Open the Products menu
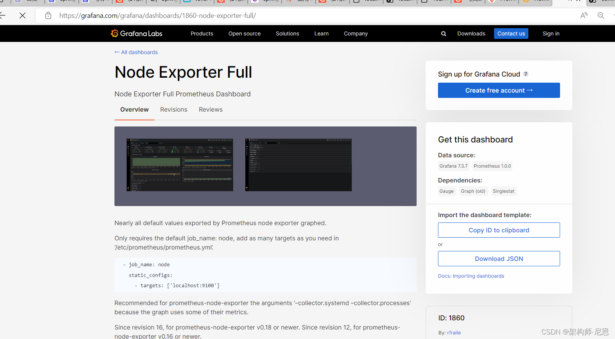 pos(202,34)
